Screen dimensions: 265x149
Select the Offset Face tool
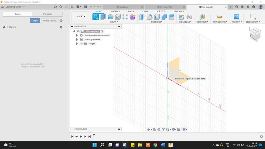click(x=172, y=17)
